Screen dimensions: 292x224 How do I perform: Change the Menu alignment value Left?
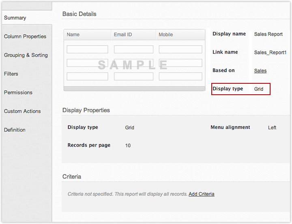(272, 128)
